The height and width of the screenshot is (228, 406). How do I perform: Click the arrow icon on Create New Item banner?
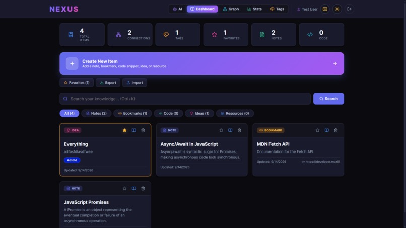pyautogui.click(x=335, y=63)
